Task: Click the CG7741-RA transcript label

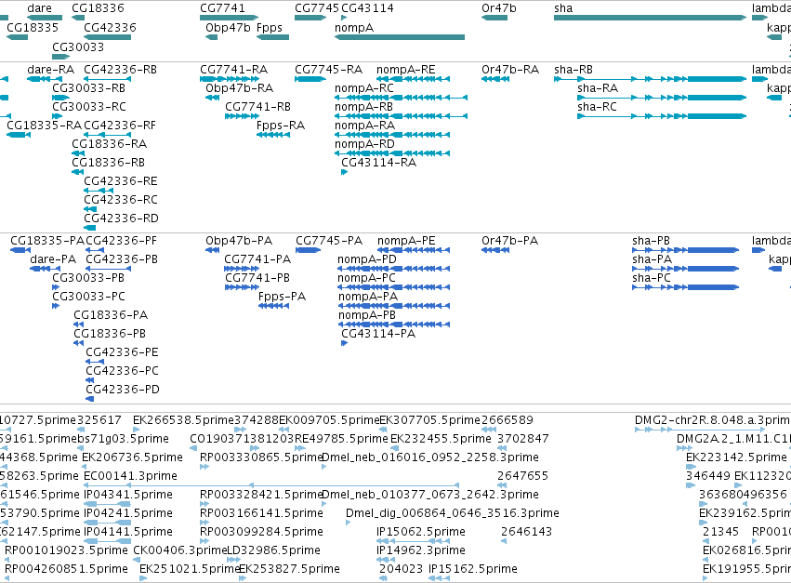Action: point(233,69)
